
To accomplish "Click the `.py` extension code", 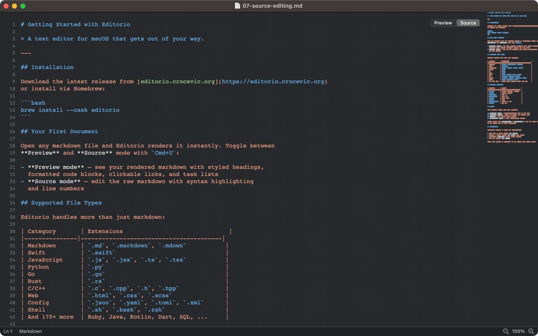I will (96, 267).
